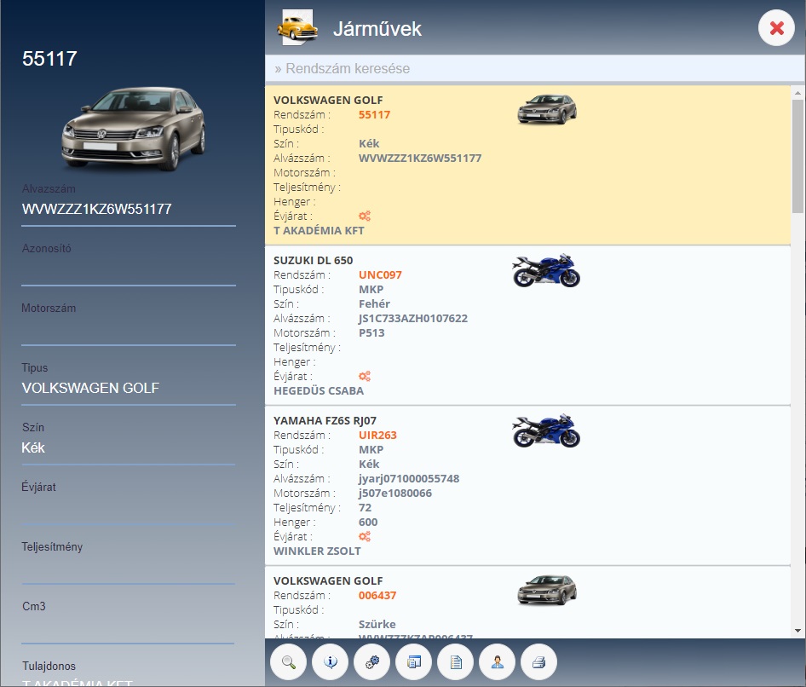Click the Járművek panel title
Screen dimensions: 806x687
377,29
